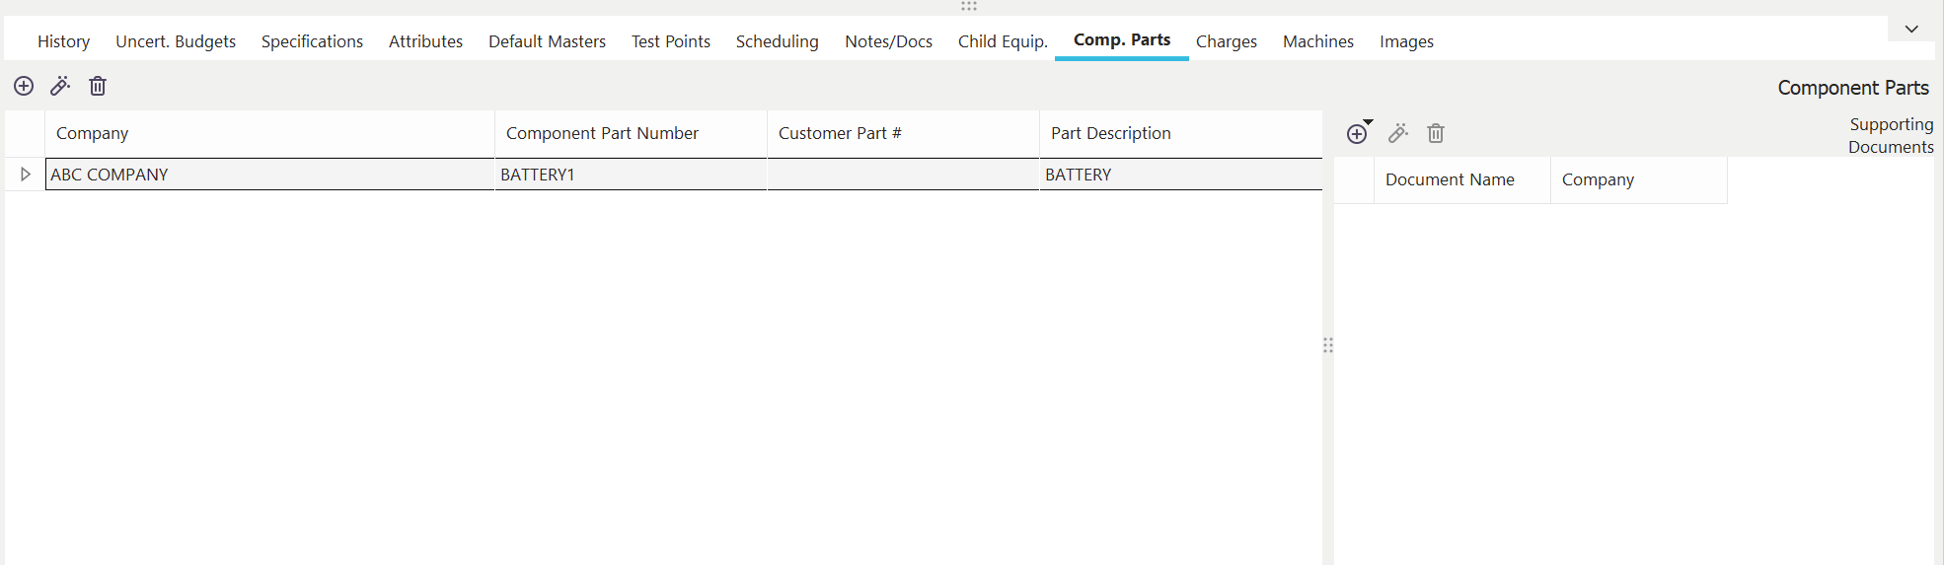Sort by Part Description column header
Screen dimensions: 1944x565
[1110, 133]
